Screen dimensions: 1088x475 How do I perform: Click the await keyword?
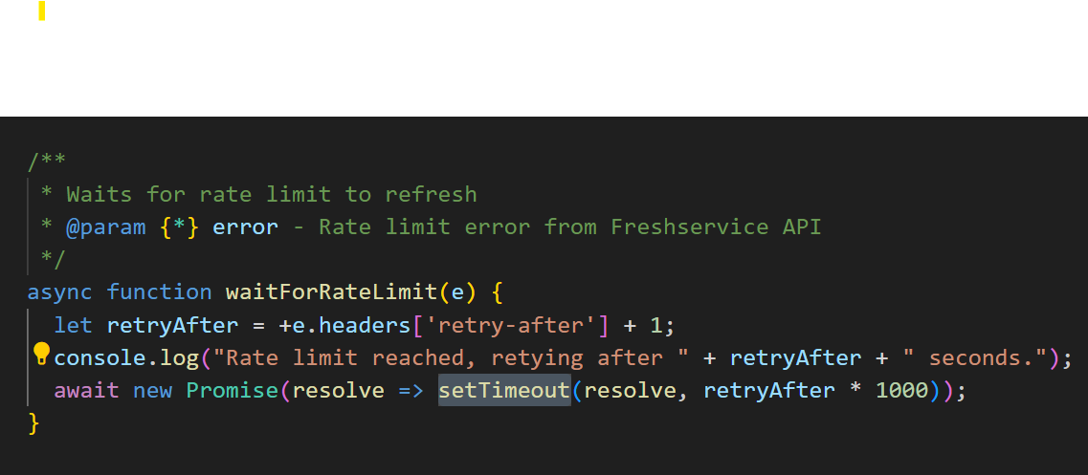87,390
